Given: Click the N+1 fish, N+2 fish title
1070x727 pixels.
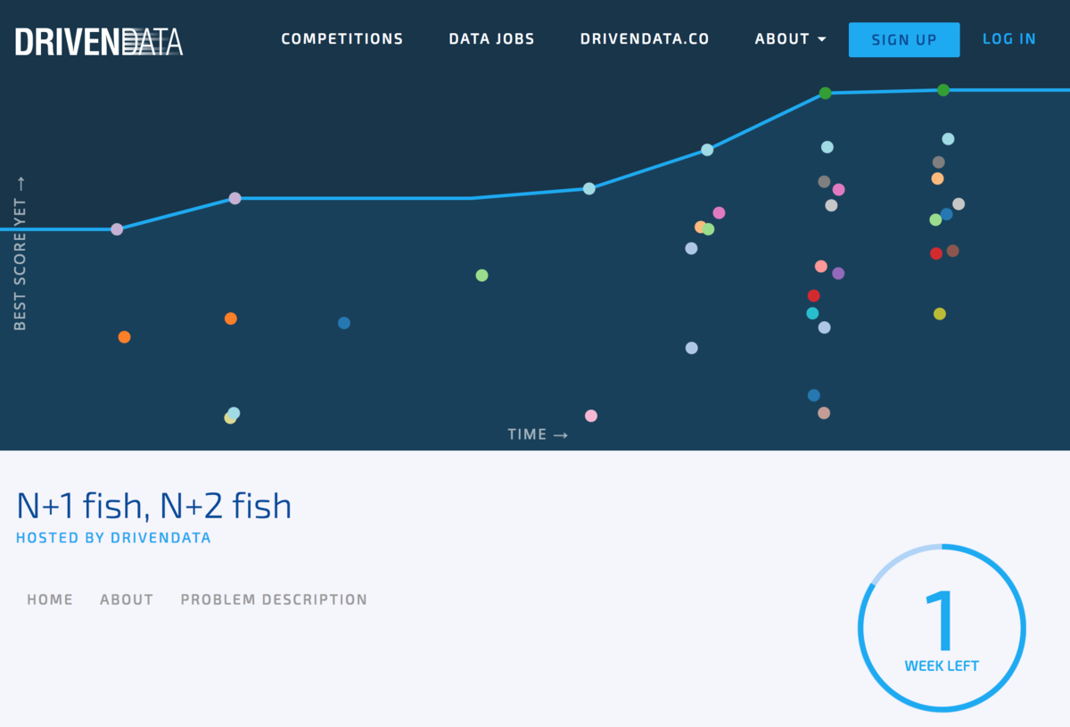Looking at the screenshot, I should tap(154, 506).
